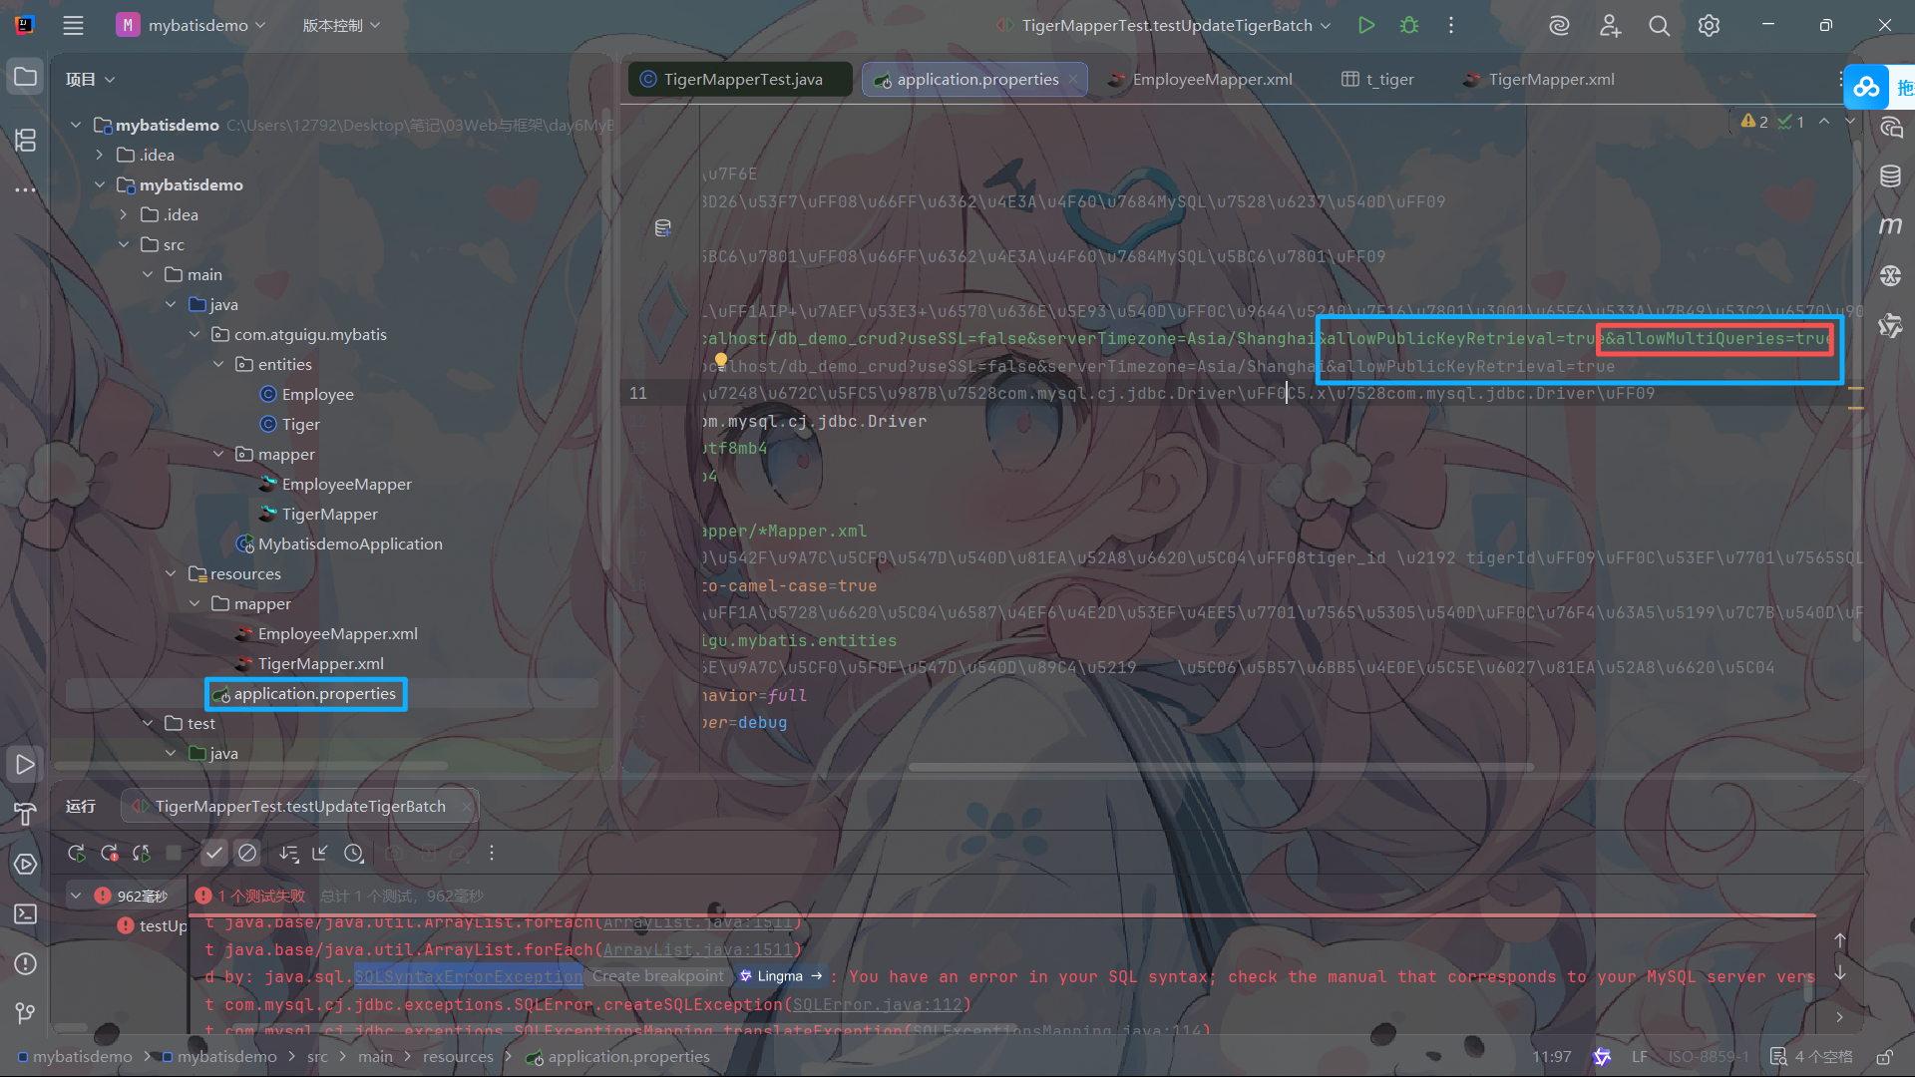Viewport: 1915px width, 1077px height.
Task: Toggle show ignored tests filter
Action: click(247, 853)
